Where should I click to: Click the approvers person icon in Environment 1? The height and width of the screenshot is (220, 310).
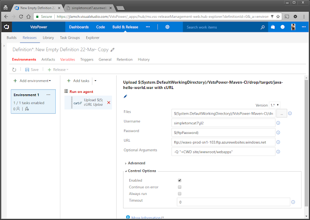(x=17, y=109)
